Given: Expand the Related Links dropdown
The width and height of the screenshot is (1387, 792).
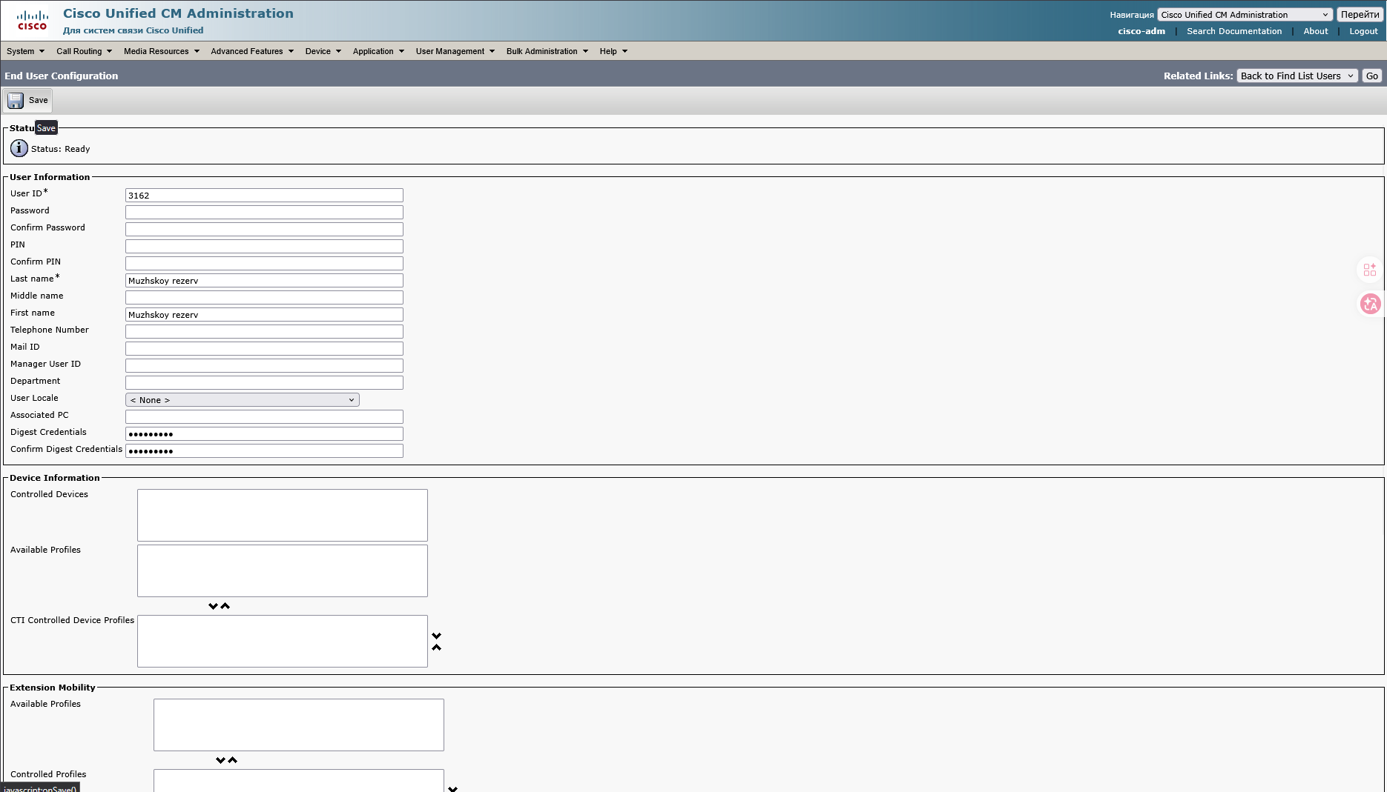Looking at the screenshot, I should (x=1297, y=76).
